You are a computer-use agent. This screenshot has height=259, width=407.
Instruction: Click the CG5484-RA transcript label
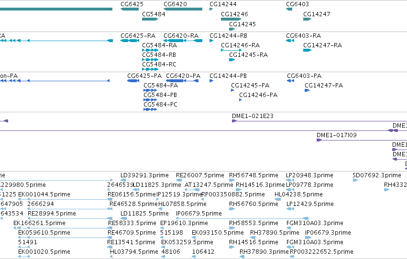160,45
